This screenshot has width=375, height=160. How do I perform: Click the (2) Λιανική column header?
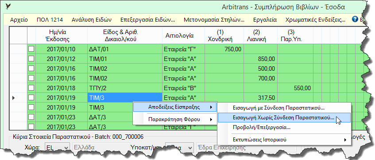pos(261,35)
